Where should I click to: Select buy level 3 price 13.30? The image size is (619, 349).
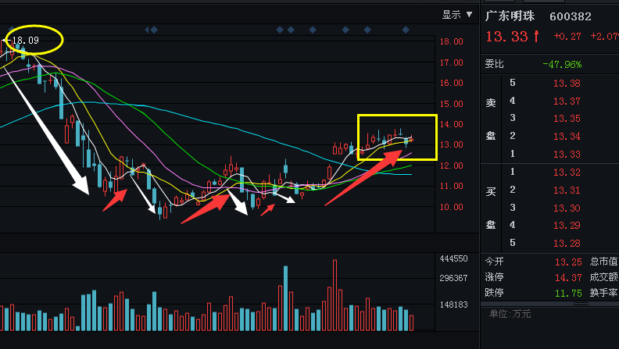coord(567,208)
